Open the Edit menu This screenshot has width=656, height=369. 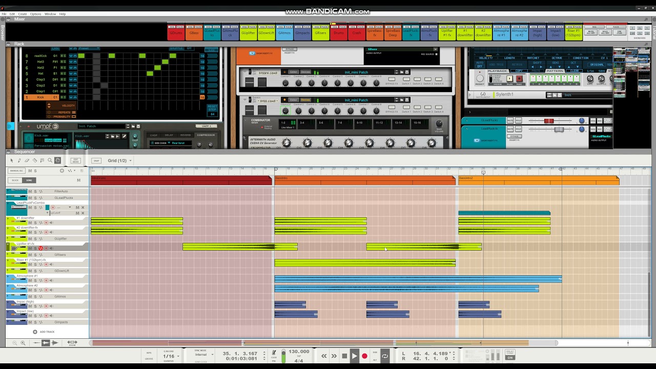tap(12, 14)
